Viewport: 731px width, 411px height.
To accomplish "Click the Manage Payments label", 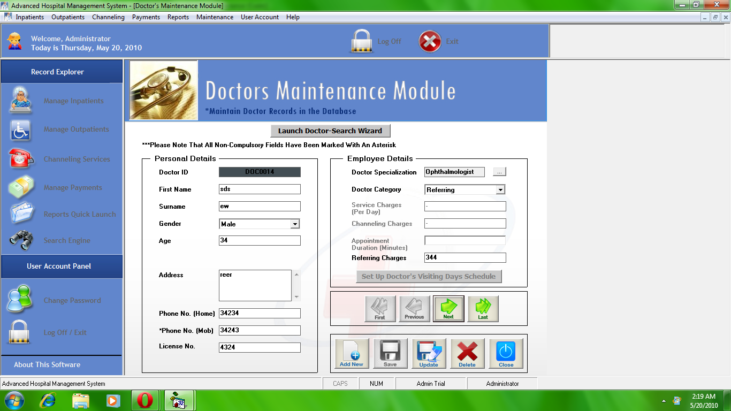I will click(73, 187).
